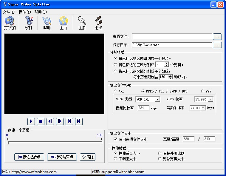Select the AVI output format radio button

[x=115, y=91]
